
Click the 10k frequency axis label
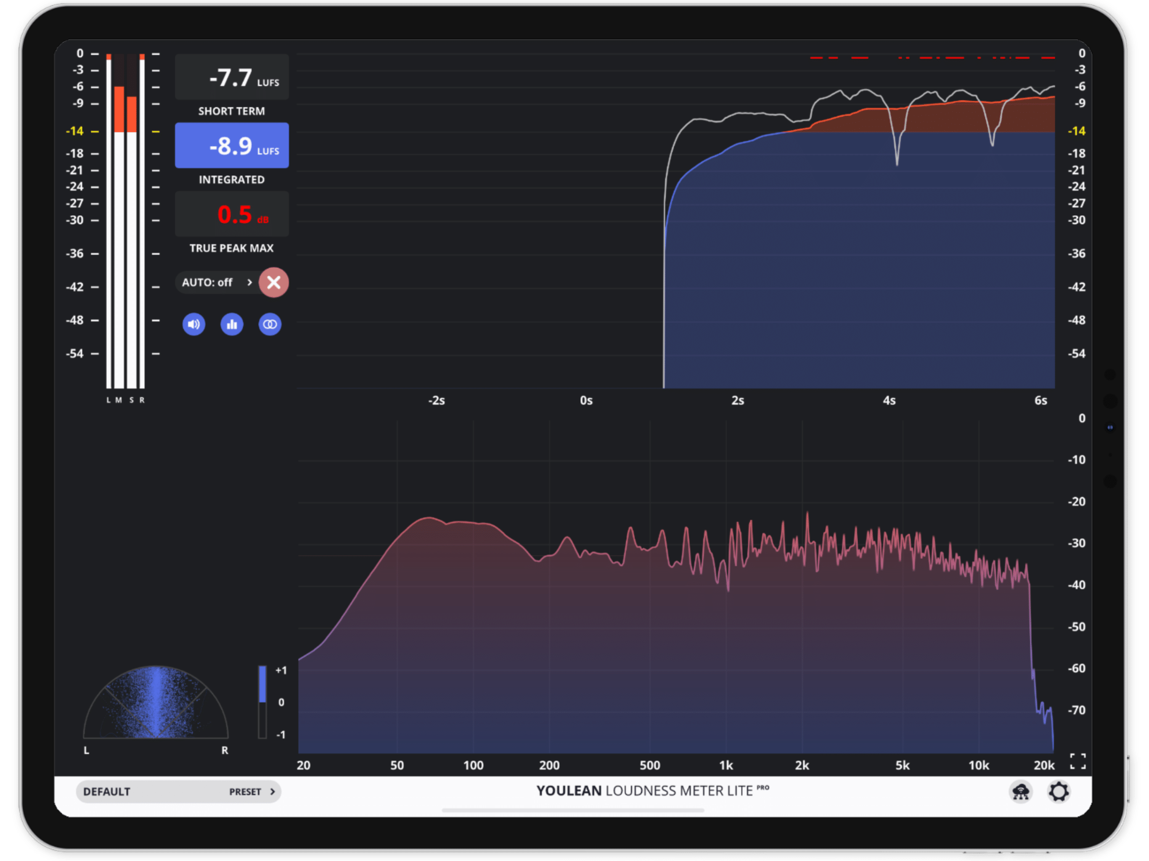(979, 766)
